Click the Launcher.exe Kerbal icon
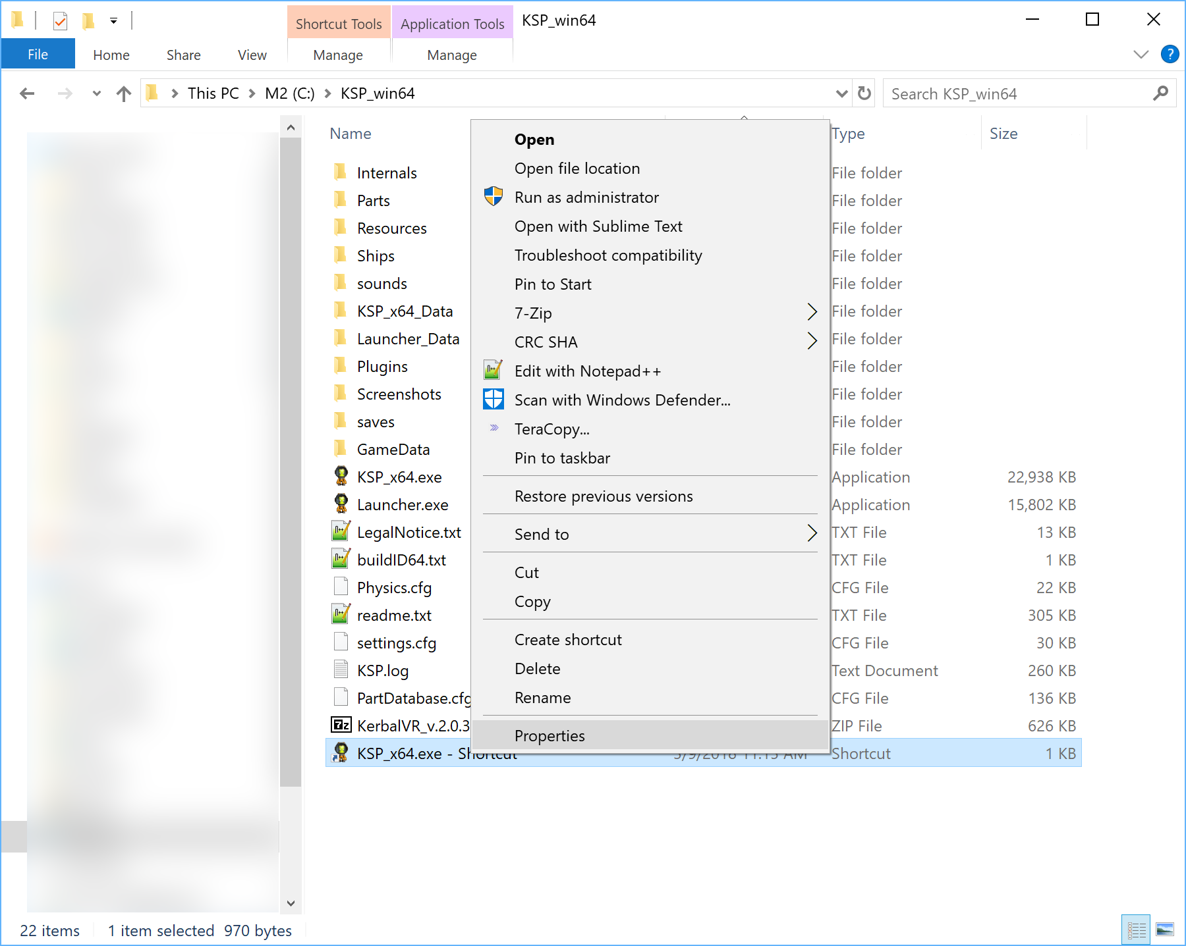The height and width of the screenshot is (946, 1186). click(x=341, y=504)
